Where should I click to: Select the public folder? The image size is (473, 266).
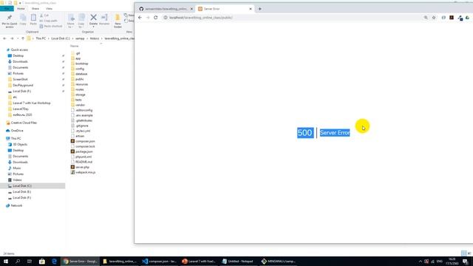pos(79,79)
